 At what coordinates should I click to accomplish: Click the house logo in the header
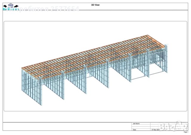click(10, 7)
